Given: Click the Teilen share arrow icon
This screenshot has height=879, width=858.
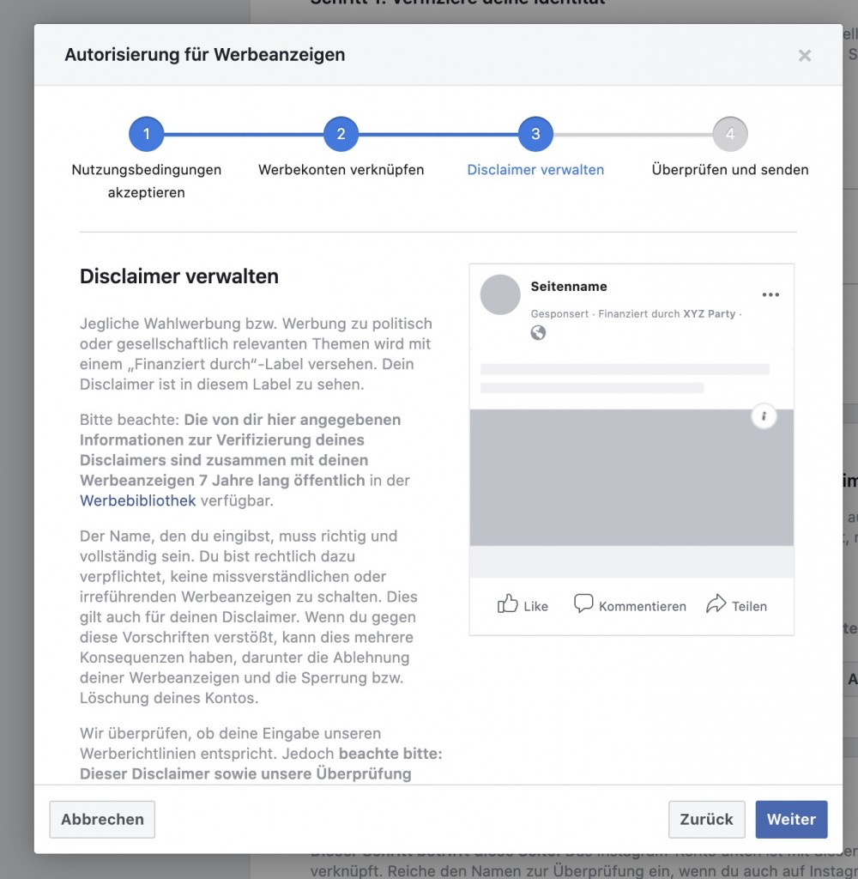Looking at the screenshot, I should 716,603.
